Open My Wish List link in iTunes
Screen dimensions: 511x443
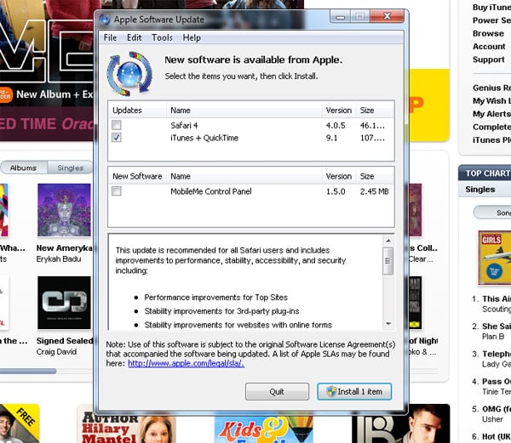point(491,101)
